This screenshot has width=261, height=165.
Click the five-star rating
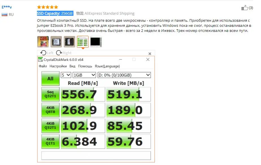pos(47,7)
